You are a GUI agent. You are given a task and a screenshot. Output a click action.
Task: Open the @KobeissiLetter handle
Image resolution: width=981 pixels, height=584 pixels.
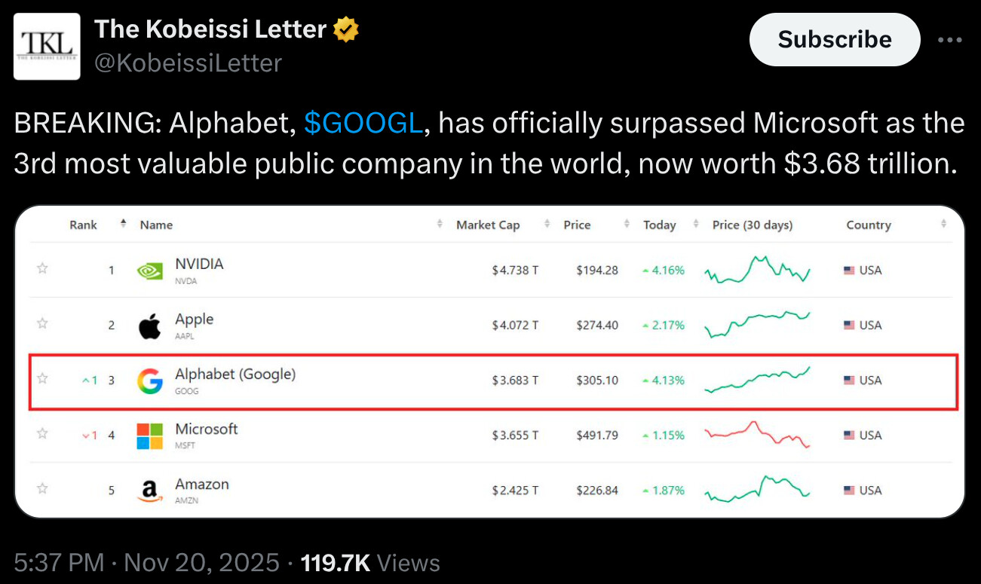[188, 63]
